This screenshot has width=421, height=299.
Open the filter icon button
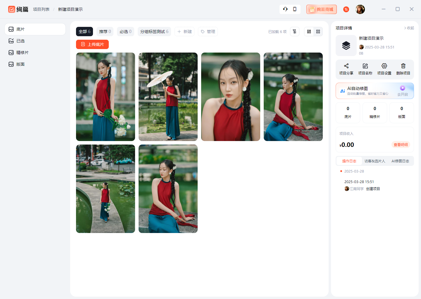pyautogui.click(x=295, y=32)
